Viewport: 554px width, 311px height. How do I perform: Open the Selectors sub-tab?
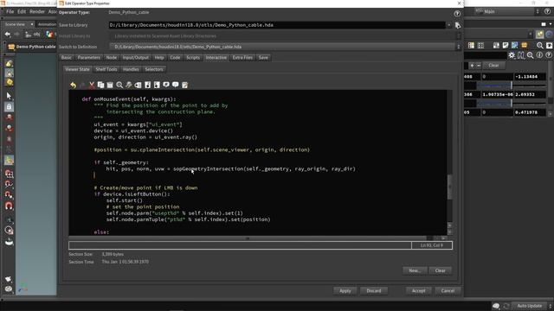click(154, 69)
